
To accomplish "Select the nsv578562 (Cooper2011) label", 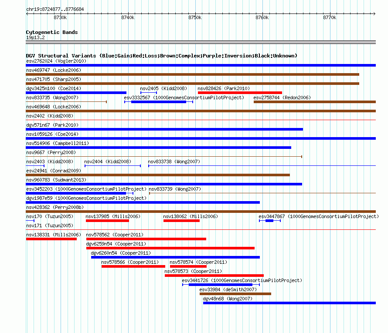I will pyautogui.click(x=115, y=235).
